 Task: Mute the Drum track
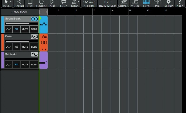(25, 47)
